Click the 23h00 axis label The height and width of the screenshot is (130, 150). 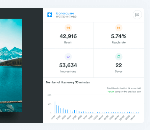[133, 118]
